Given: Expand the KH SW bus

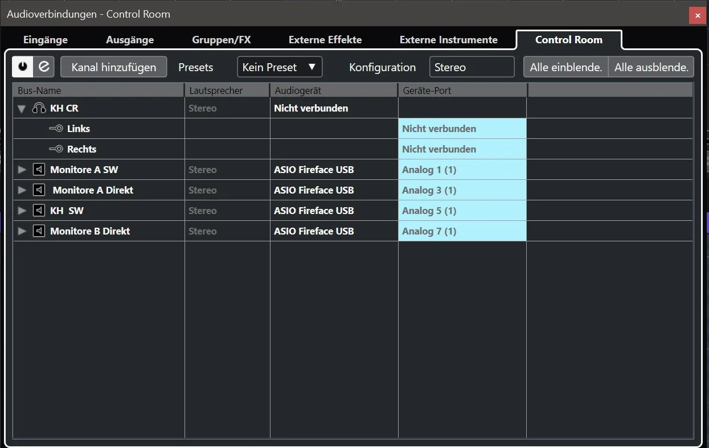Looking at the screenshot, I should [22, 211].
